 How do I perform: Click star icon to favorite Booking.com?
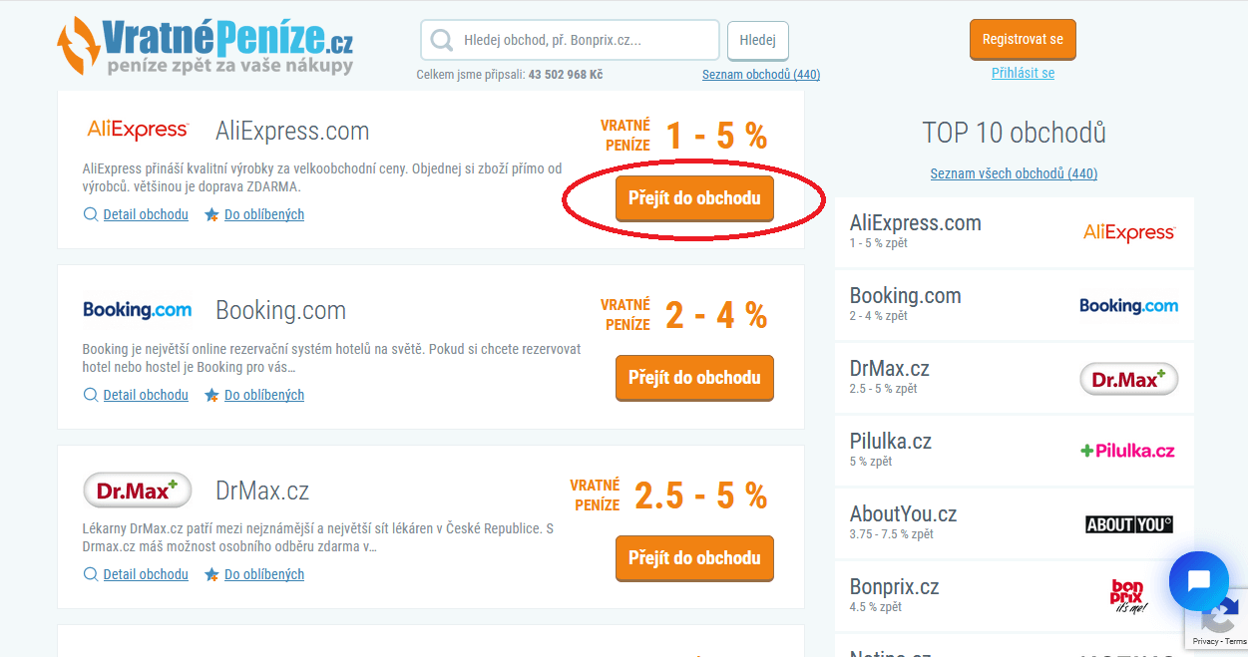[x=211, y=395]
